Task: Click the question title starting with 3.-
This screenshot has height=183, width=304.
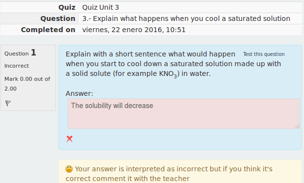Action: (186, 18)
